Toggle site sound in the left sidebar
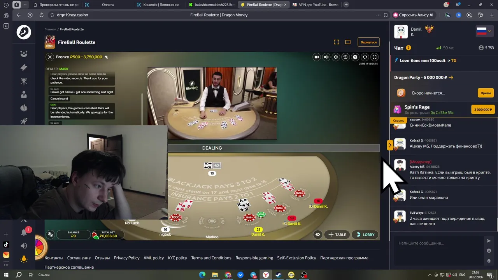The width and height of the screenshot is (498, 280). pos(24,246)
